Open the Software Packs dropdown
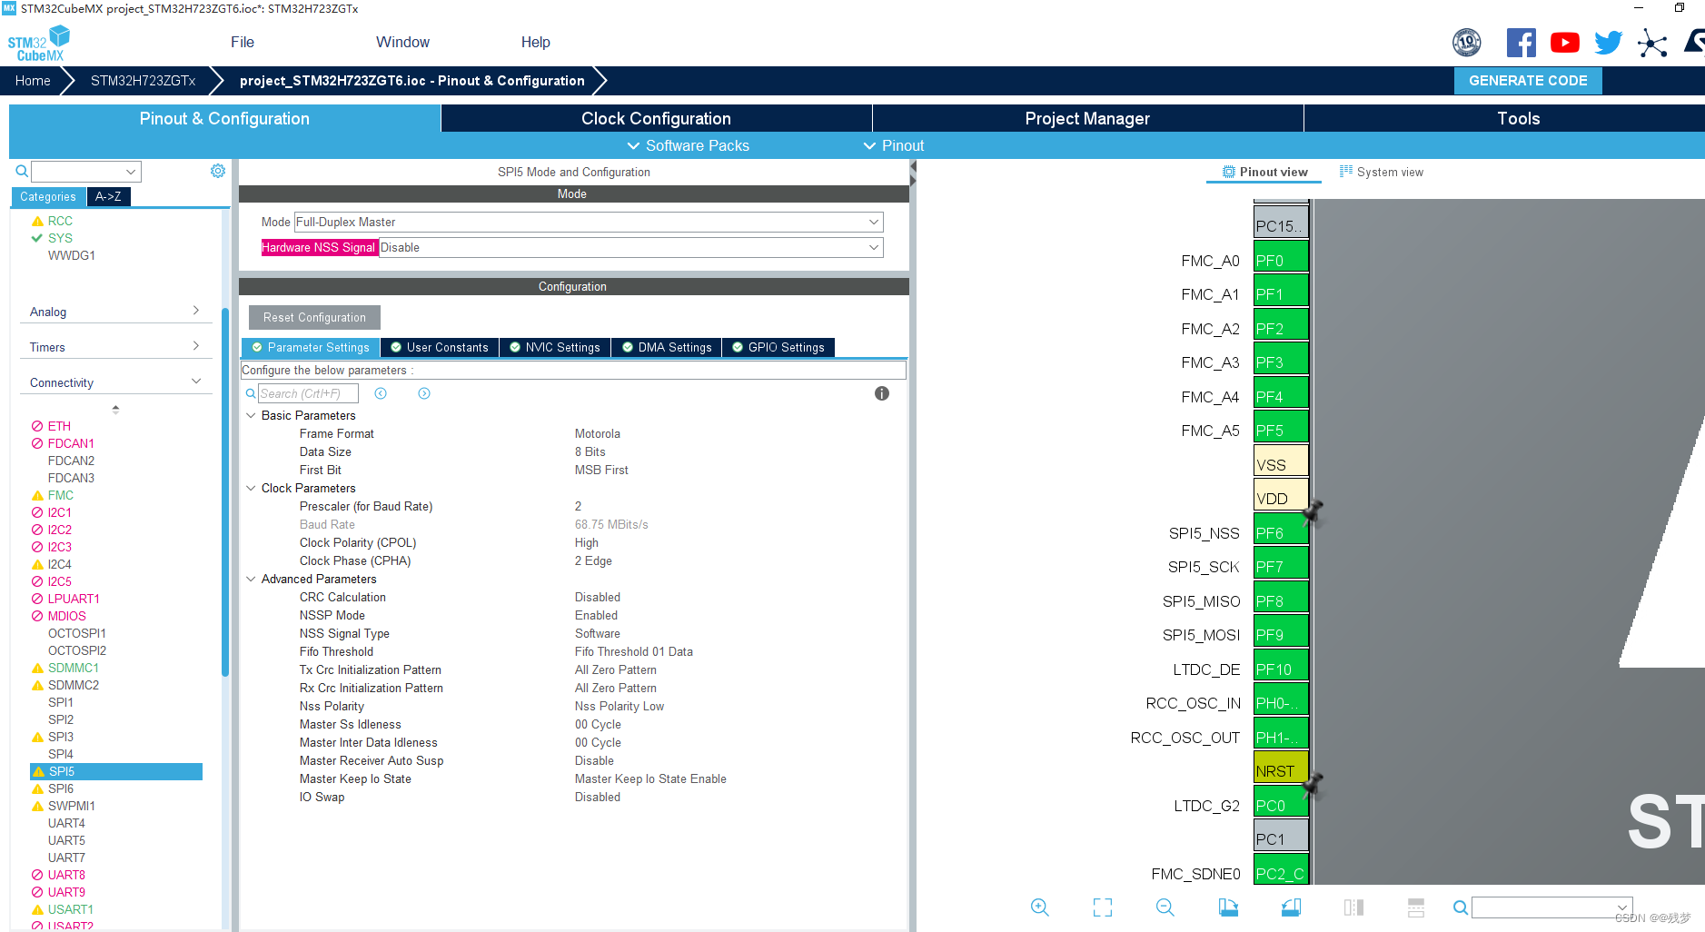This screenshot has height=932, width=1705. coord(688,145)
